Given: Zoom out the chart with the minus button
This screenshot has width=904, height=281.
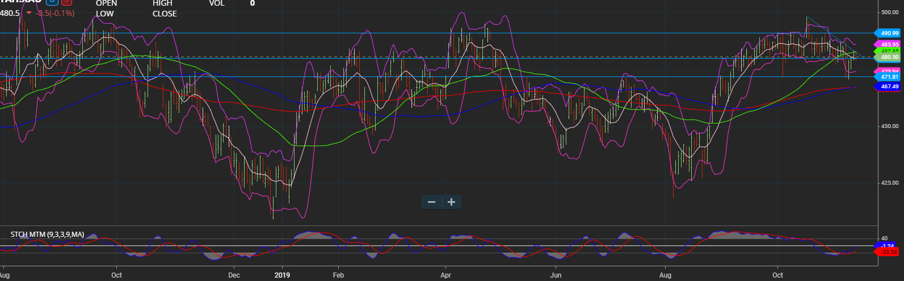Looking at the screenshot, I should [431, 202].
